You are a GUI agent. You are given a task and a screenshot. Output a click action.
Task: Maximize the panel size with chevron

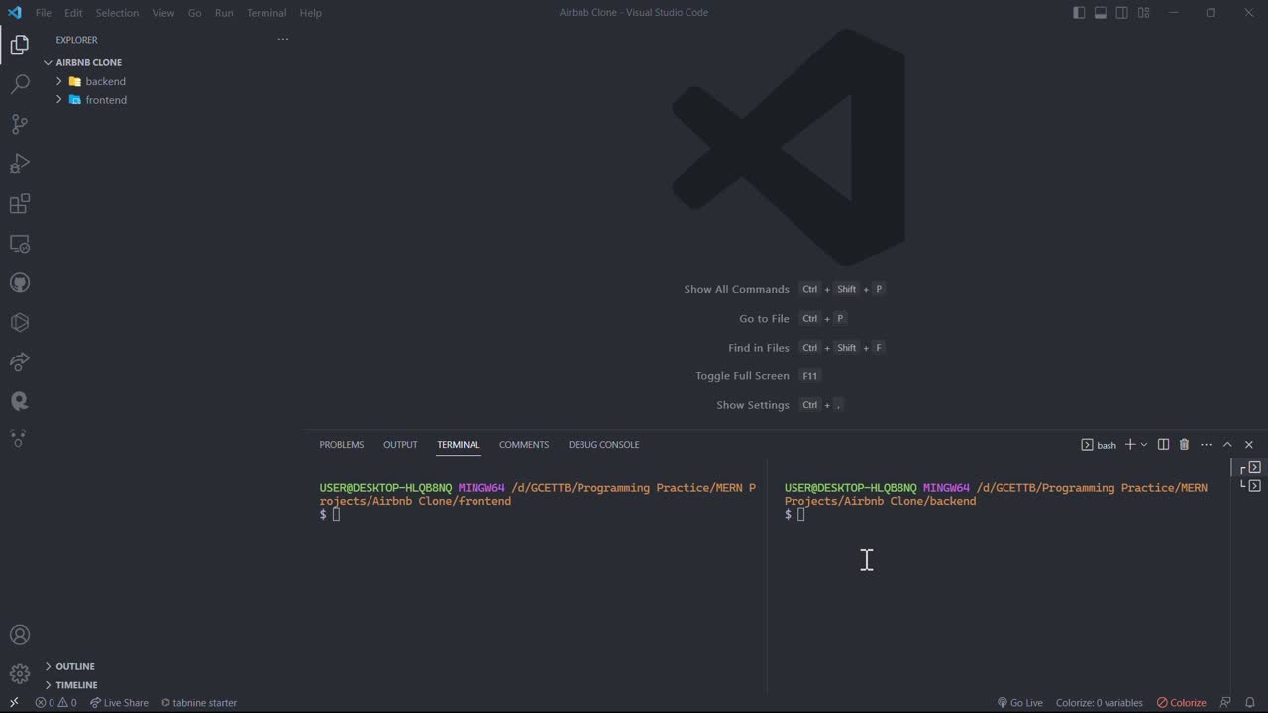point(1227,445)
